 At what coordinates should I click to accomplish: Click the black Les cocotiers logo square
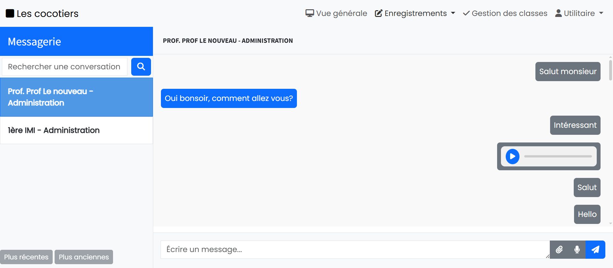pos(10,13)
